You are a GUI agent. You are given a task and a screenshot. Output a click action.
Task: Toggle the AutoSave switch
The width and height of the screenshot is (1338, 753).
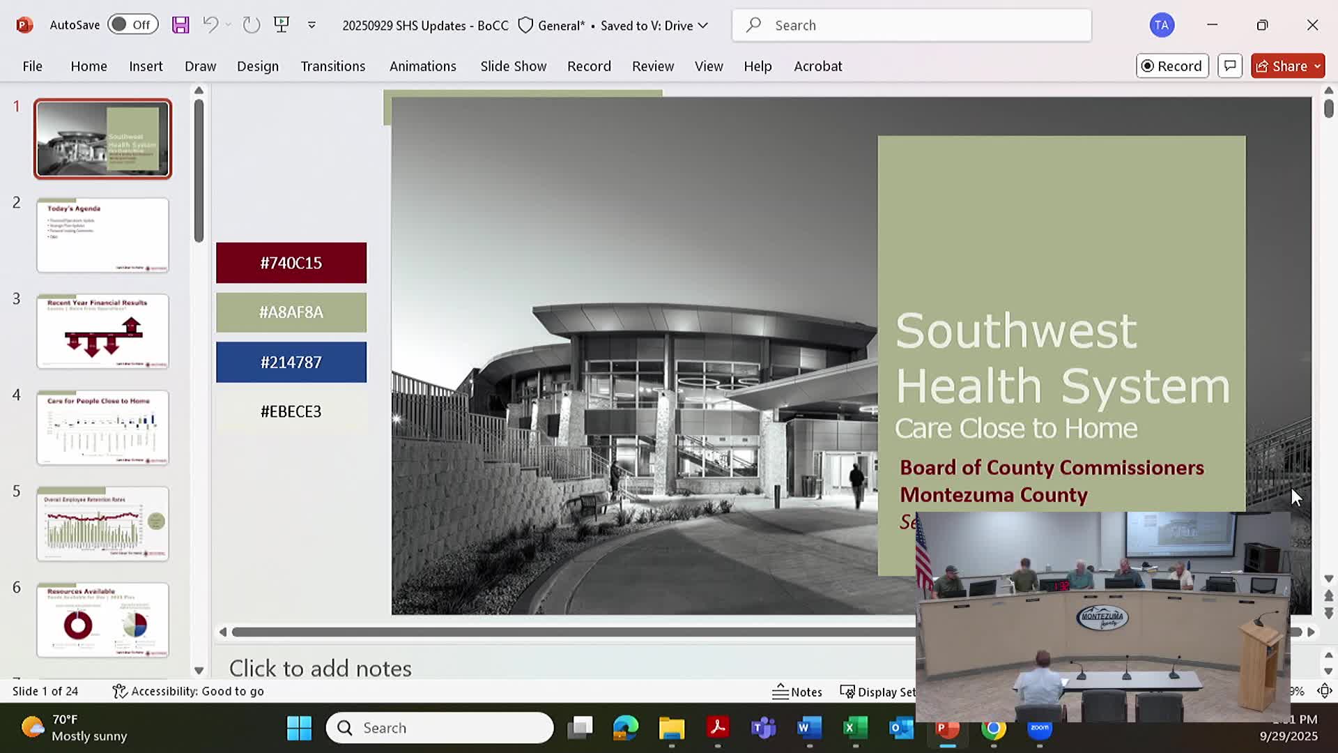tap(132, 25)
